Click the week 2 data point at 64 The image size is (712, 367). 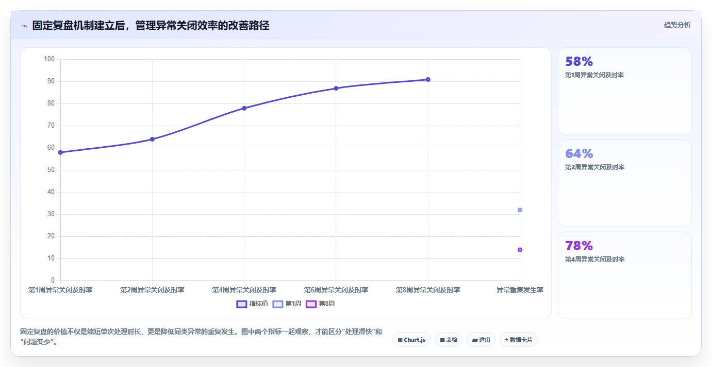click(x=152, y=139)
